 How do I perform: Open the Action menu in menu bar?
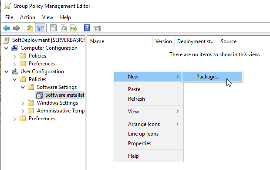tap(27, 17)
